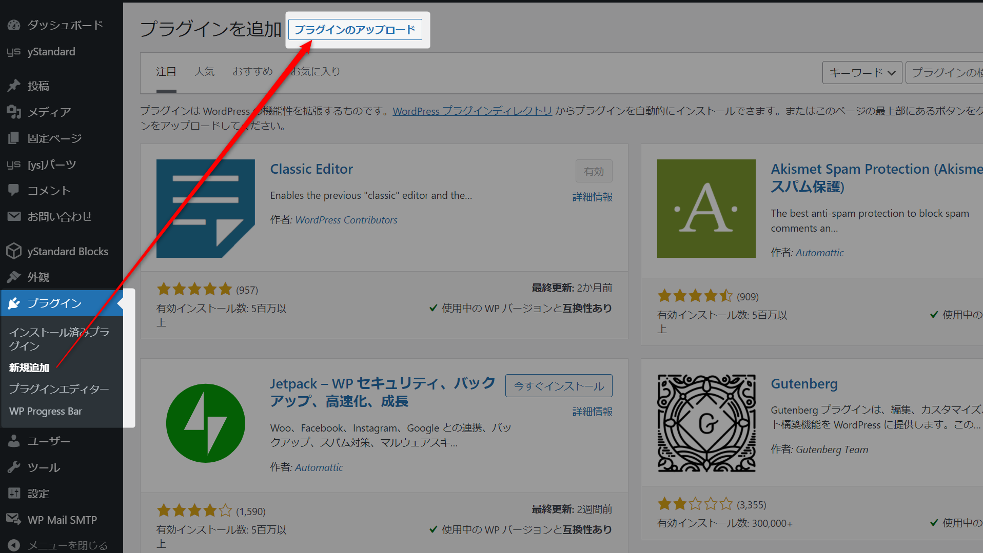Click the 投稿 pushpin icon
The image size is (983, 553).
14,86
